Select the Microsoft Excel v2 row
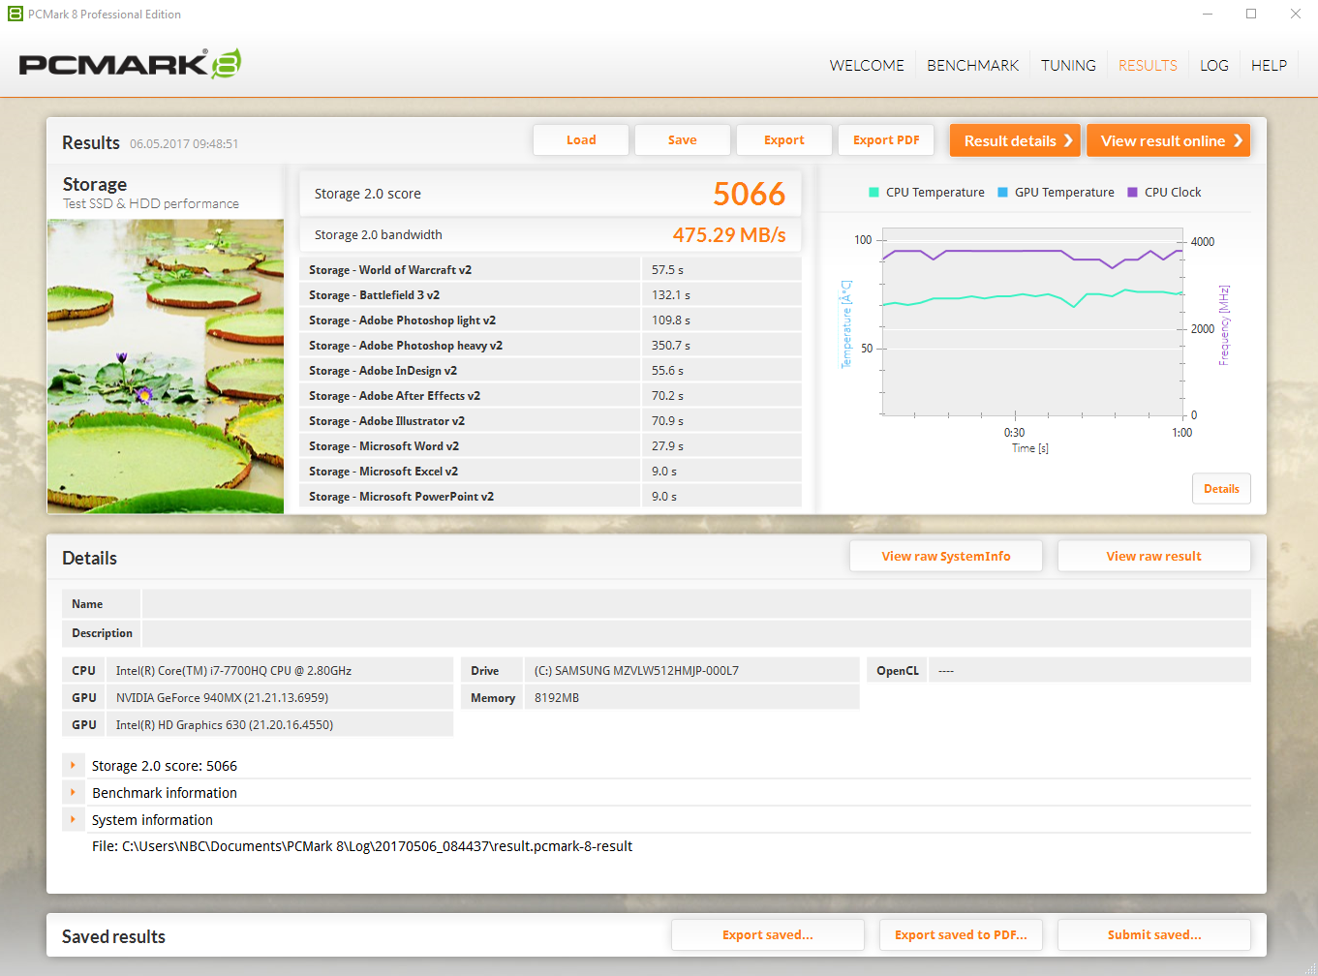Screen dimensions: 1318x976 pyautogui.click(x=551, y=472)
